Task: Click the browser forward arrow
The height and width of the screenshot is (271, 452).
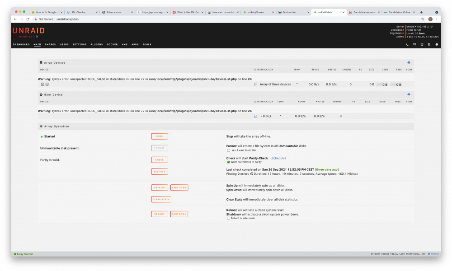Action: (x=21, y=19)
